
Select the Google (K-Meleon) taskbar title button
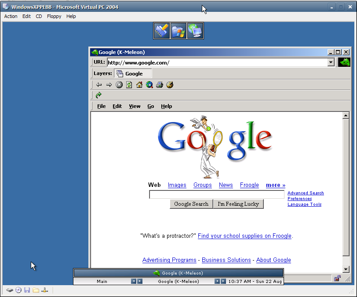pyautogui.click(x=178, y=273)
